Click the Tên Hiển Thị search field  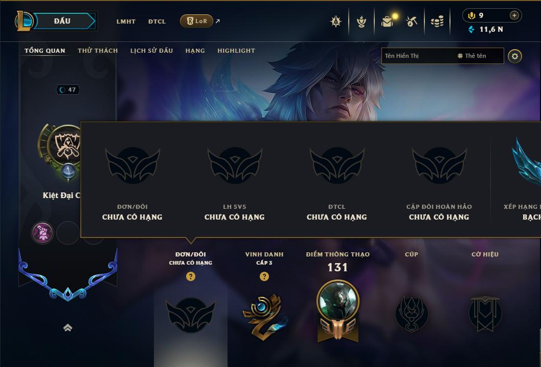point(418,56)
